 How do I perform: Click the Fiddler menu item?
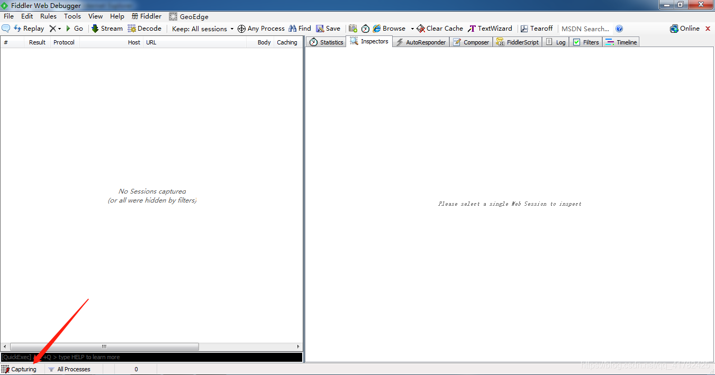(147, 16)
